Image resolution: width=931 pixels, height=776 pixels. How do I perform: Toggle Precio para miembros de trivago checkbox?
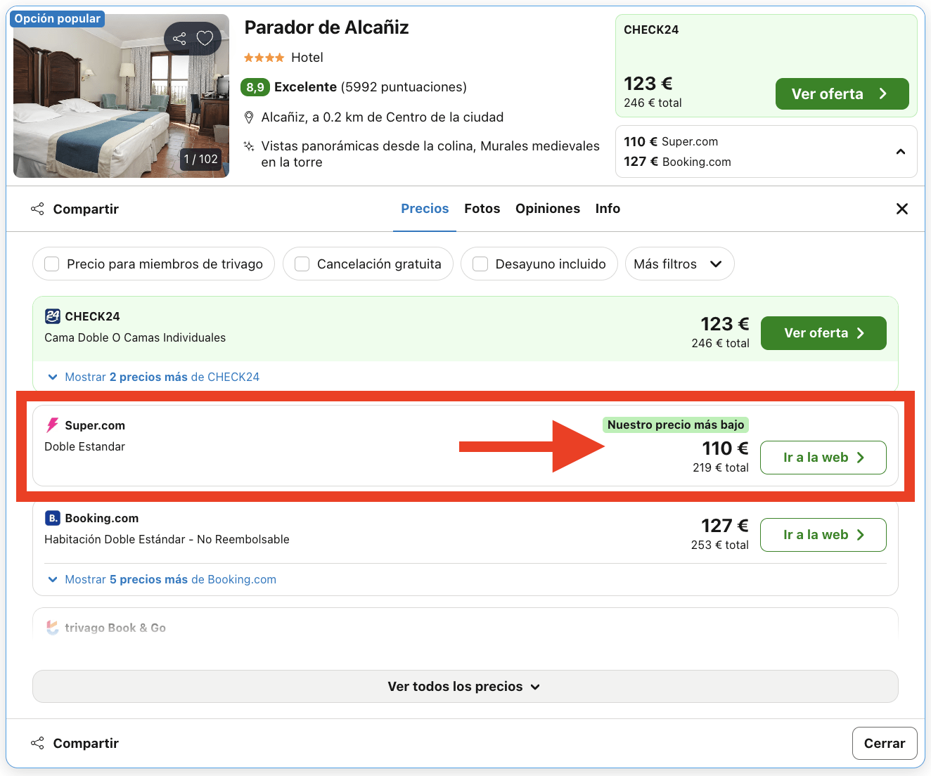click(51, 264)
